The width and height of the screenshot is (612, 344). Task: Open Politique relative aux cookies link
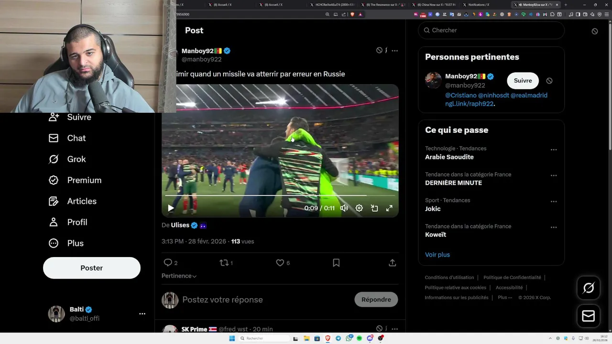point(456,288)
